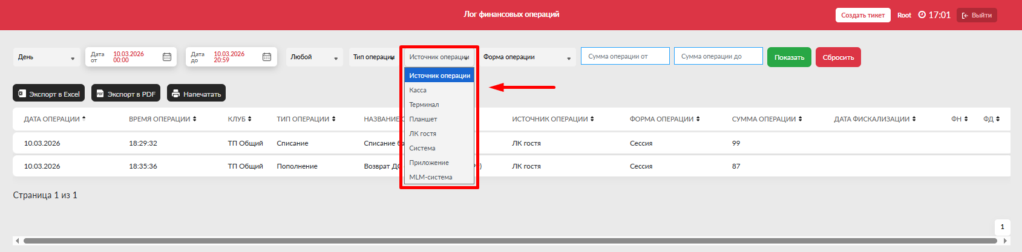Select 'MLM-система' source option
This screenshot has height=252, width=1022.
[x=431, y=177]
